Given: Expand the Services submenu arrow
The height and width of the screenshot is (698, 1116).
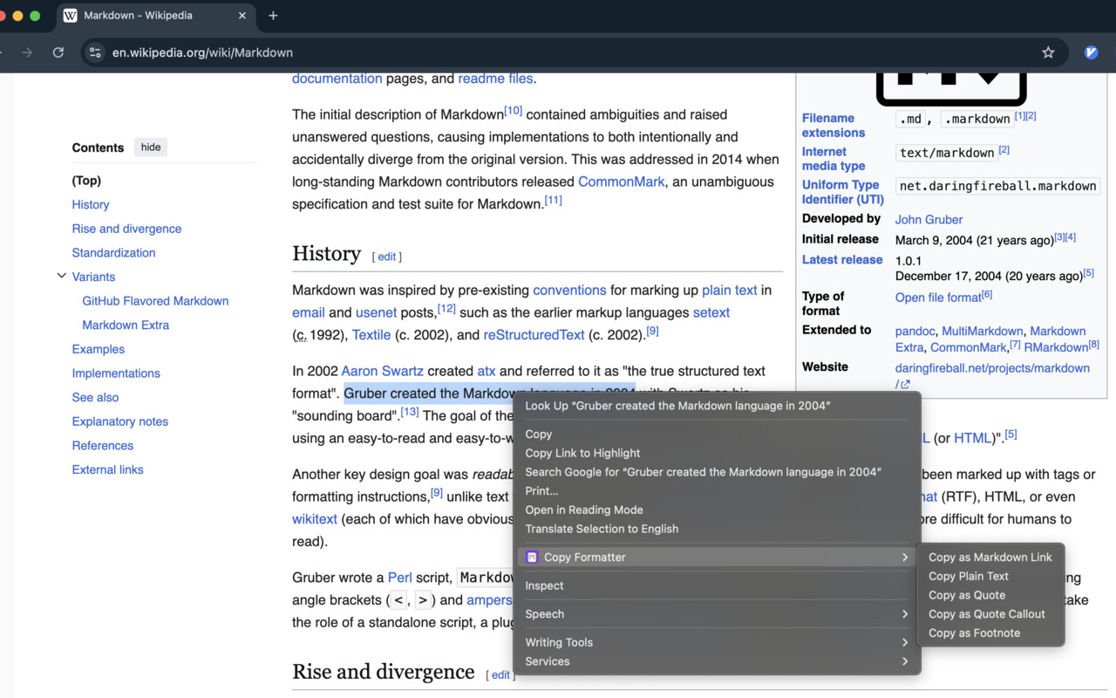Looking at the screenshot, I should coord(905,661).
